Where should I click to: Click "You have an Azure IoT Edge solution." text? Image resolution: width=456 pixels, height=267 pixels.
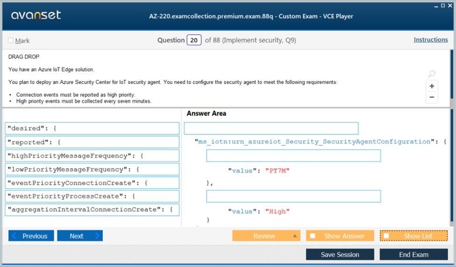(51, 69)
